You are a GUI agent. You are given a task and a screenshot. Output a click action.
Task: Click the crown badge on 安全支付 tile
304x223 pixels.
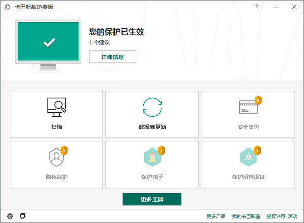pos(257,100)
